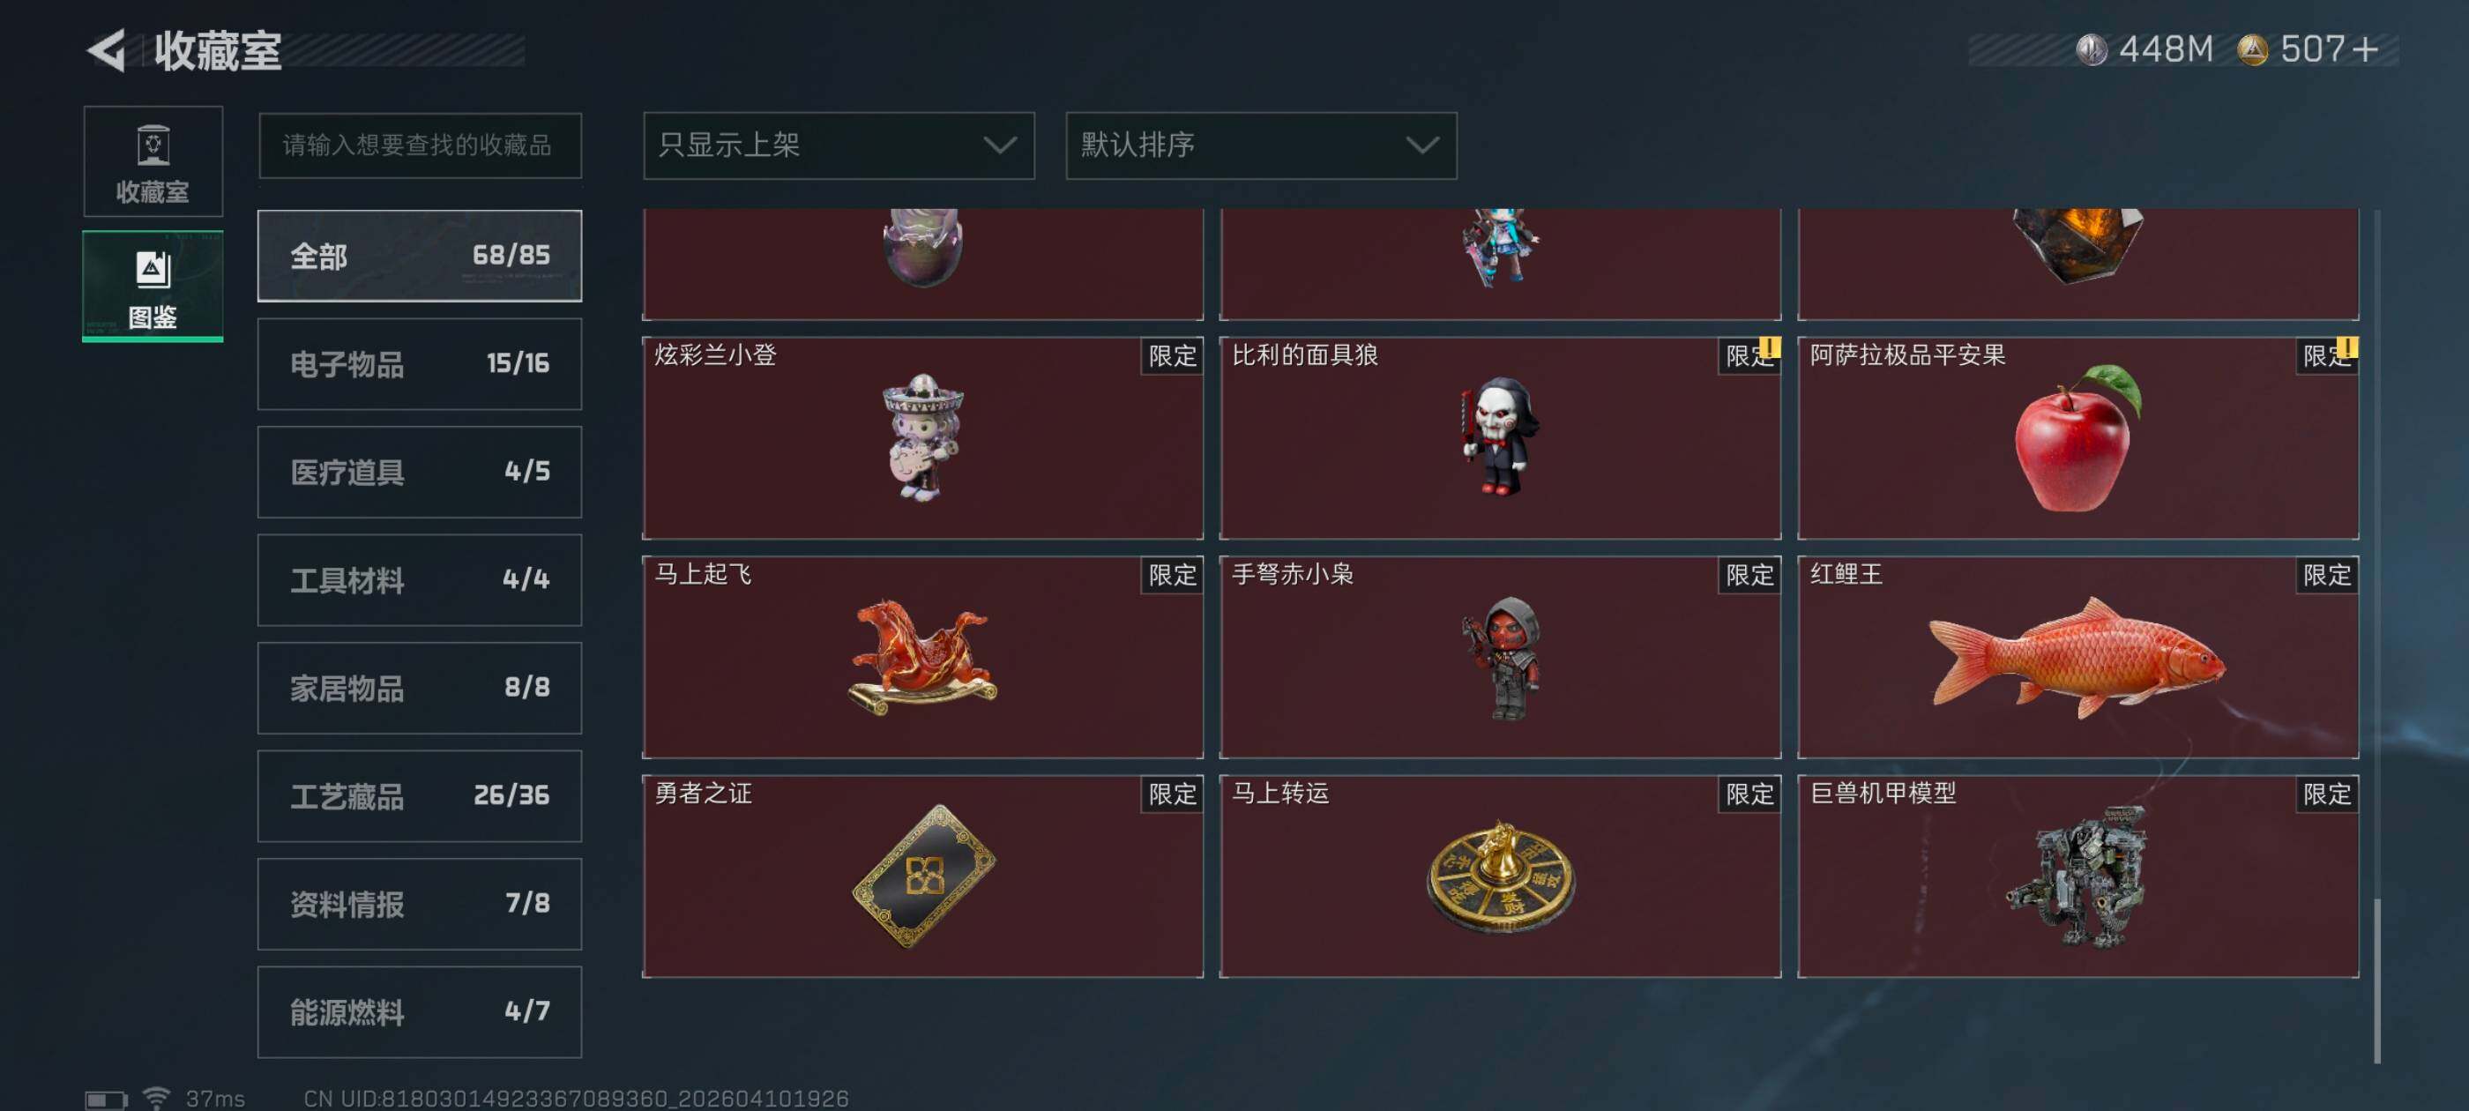View the 马上起飞 horse collectible

(922, 657)
